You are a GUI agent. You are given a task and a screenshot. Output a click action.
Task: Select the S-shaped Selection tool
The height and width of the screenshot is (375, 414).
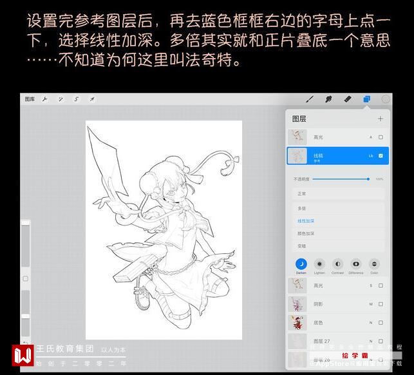point(77,99)
